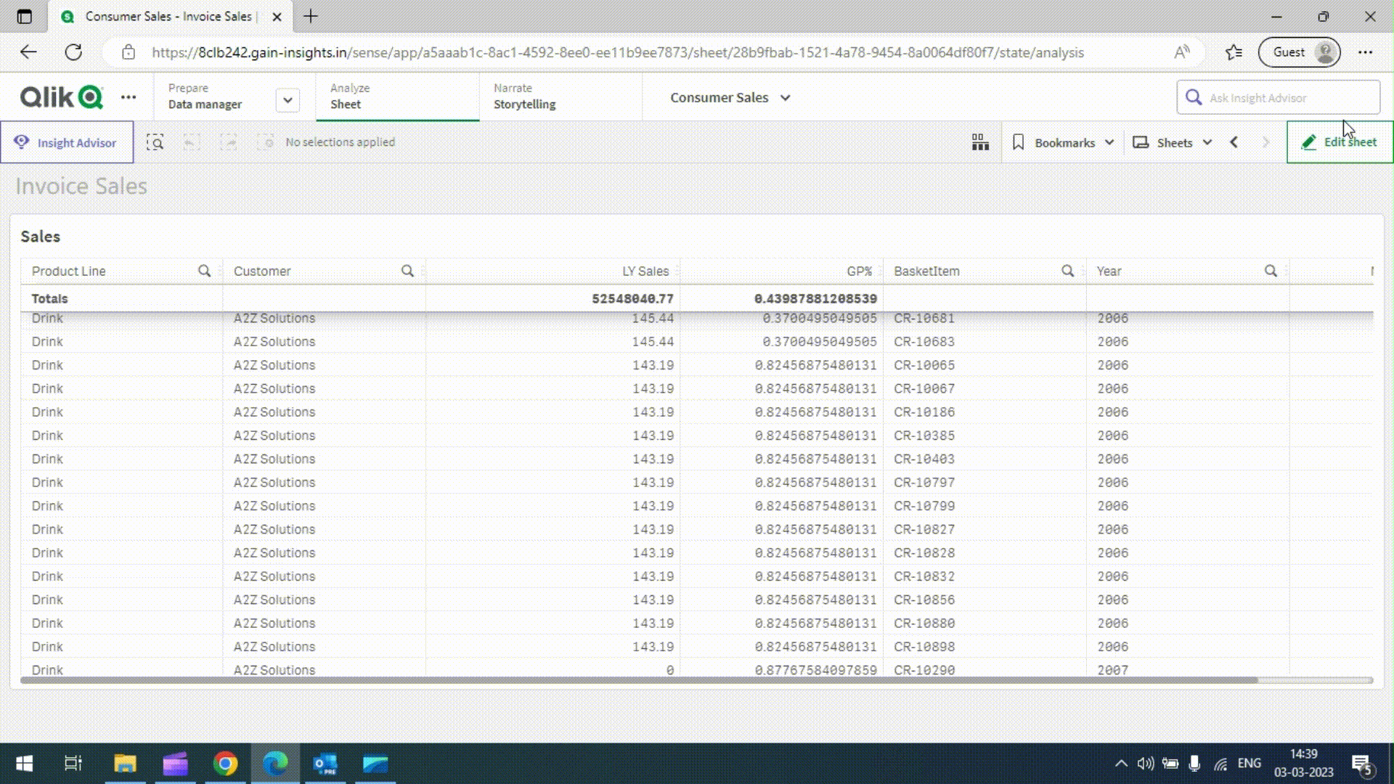This screenshot has height=784, width=1394.
Task: Open browser settings and more menu
Action: point(1365,52)
